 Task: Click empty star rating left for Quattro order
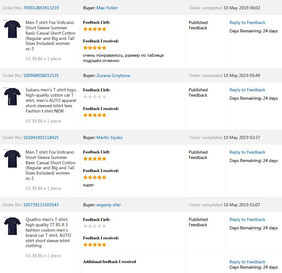click(95, 226)
